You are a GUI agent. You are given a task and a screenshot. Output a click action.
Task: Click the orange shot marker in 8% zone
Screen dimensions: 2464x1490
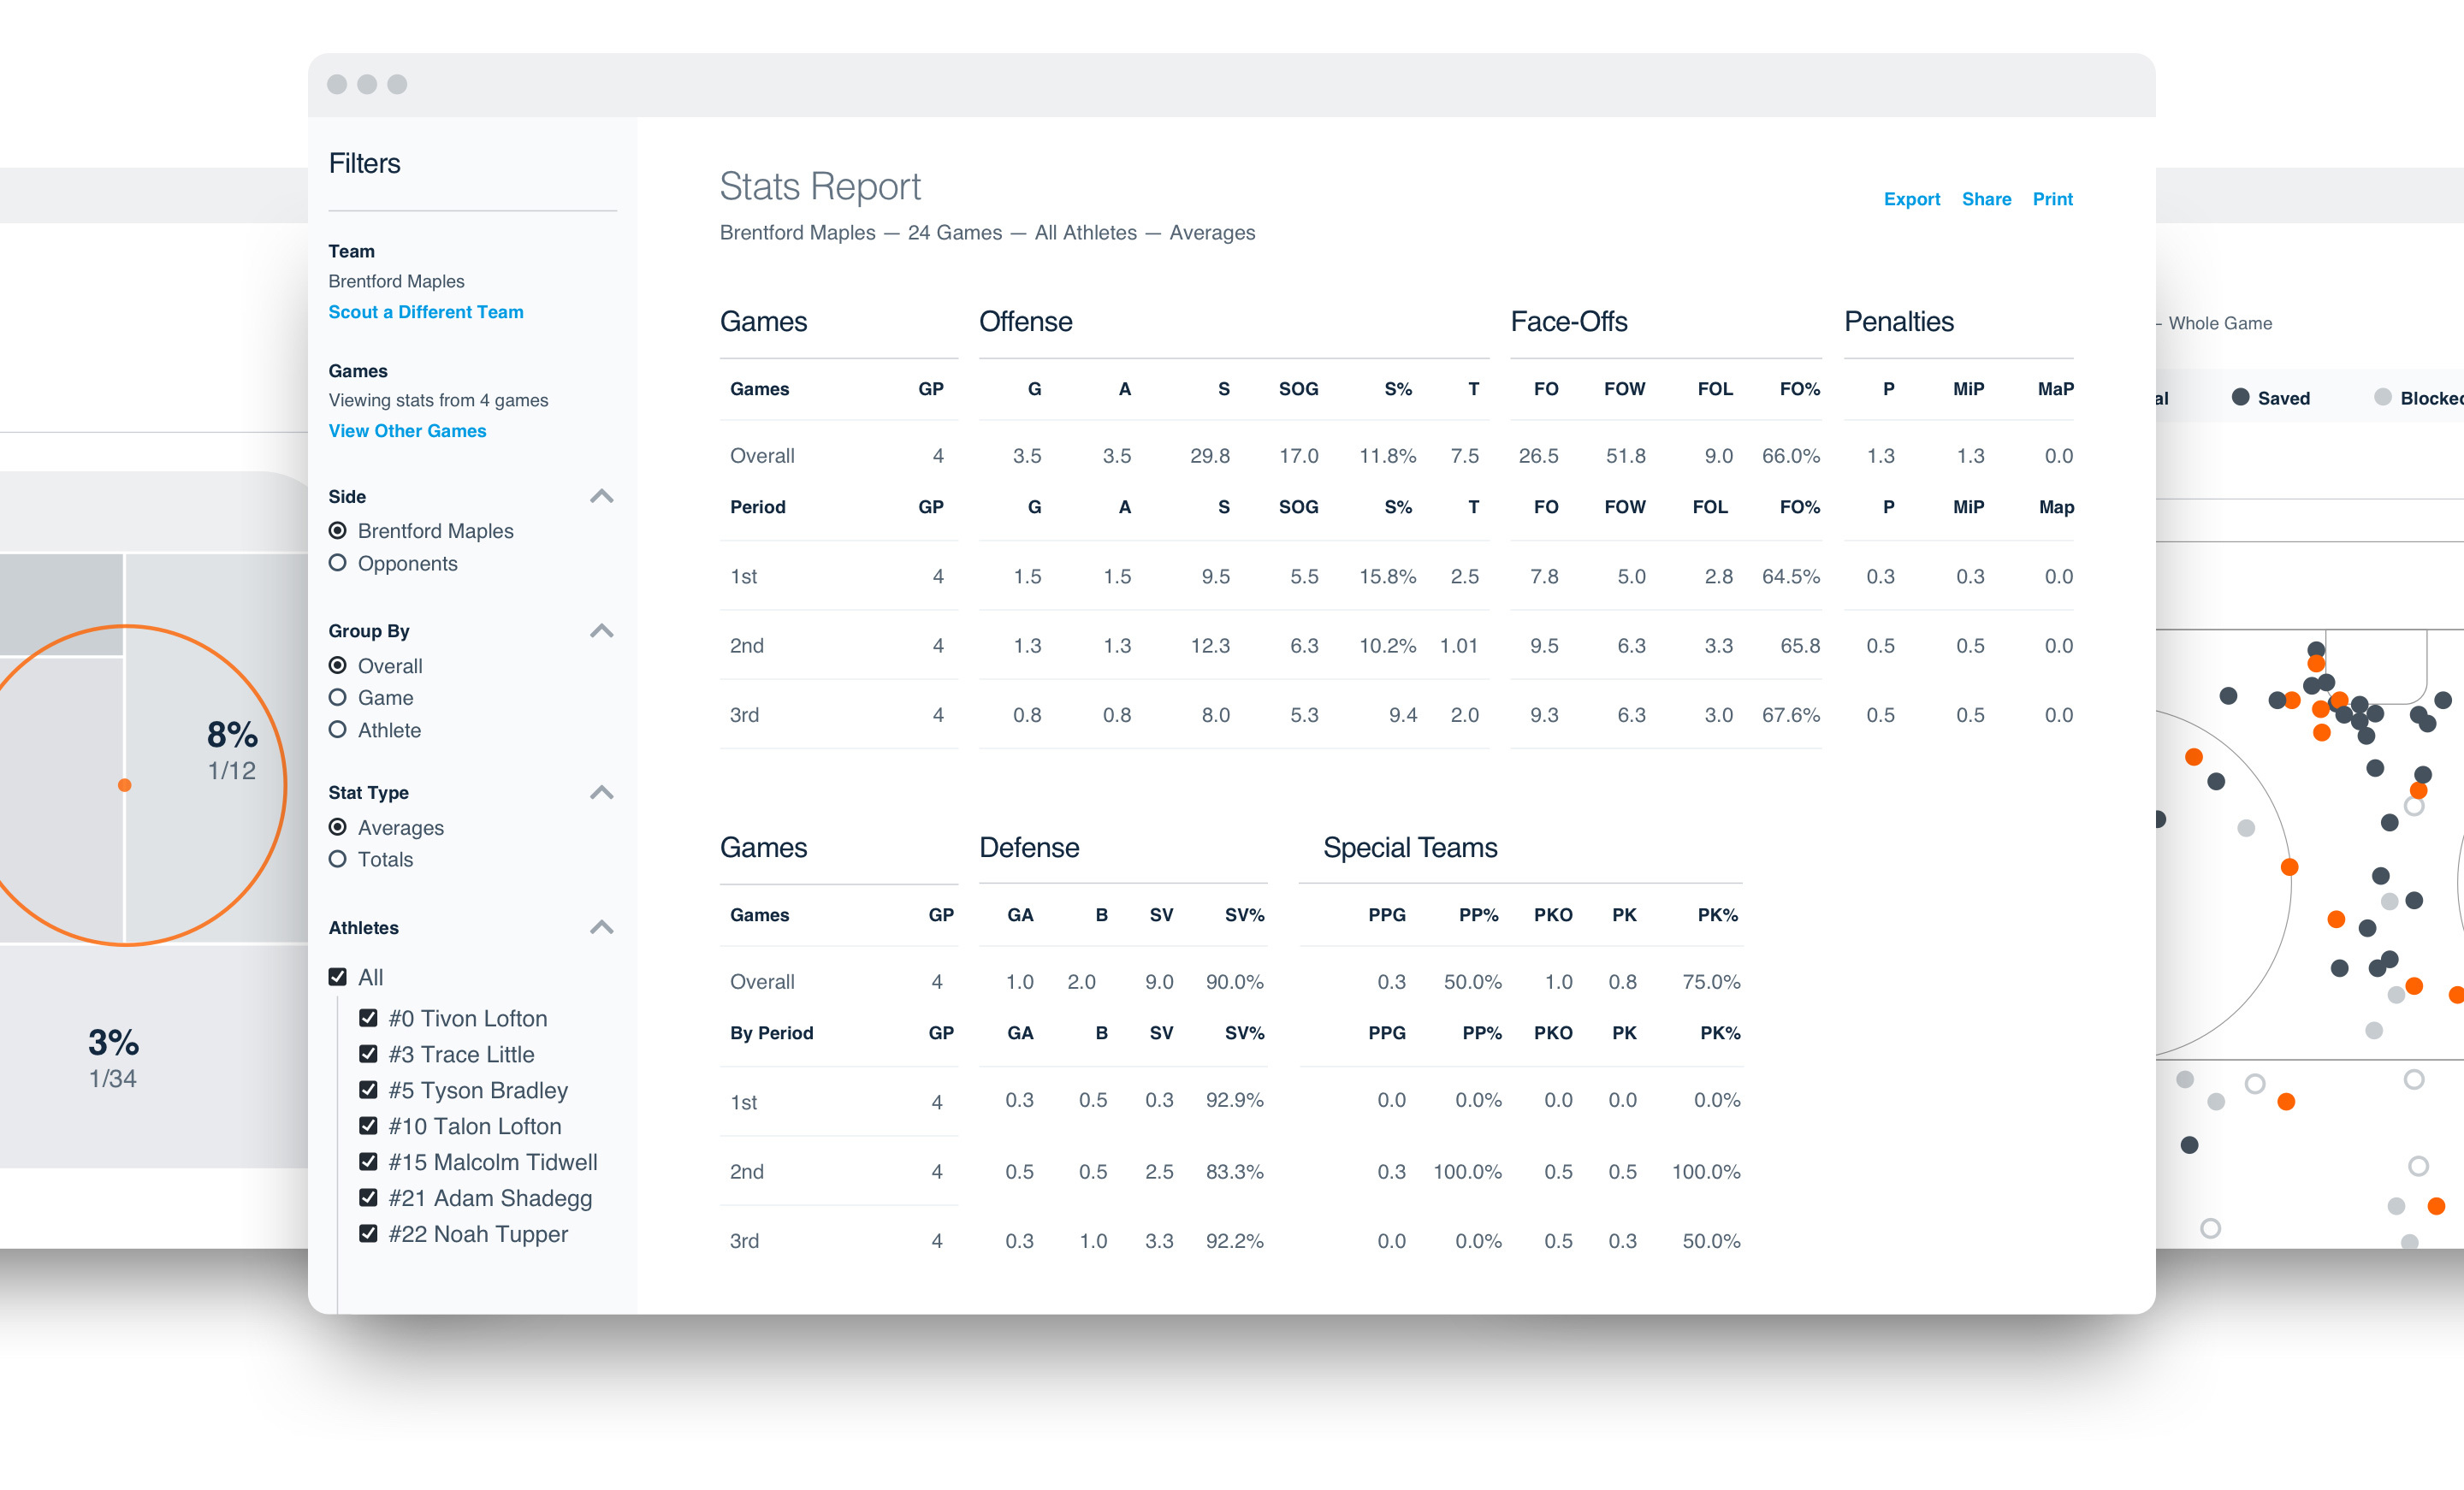[x=125, y=785]
